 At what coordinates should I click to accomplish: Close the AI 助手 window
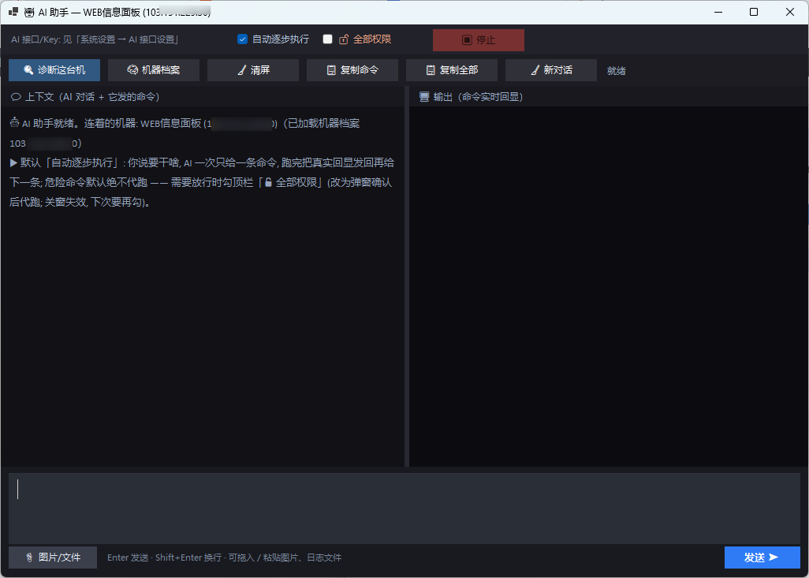point(790,12)
